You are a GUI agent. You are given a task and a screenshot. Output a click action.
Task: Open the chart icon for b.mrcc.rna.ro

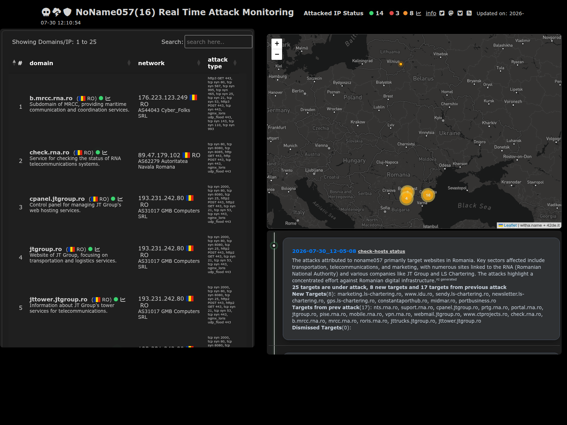pyautogui.click(x=108, y=98)
